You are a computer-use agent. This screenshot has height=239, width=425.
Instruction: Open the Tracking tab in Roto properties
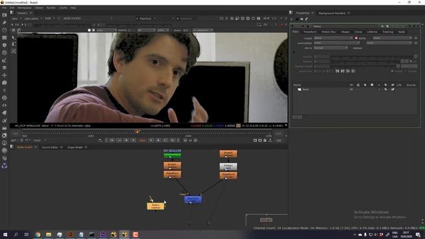pos(388,32)
